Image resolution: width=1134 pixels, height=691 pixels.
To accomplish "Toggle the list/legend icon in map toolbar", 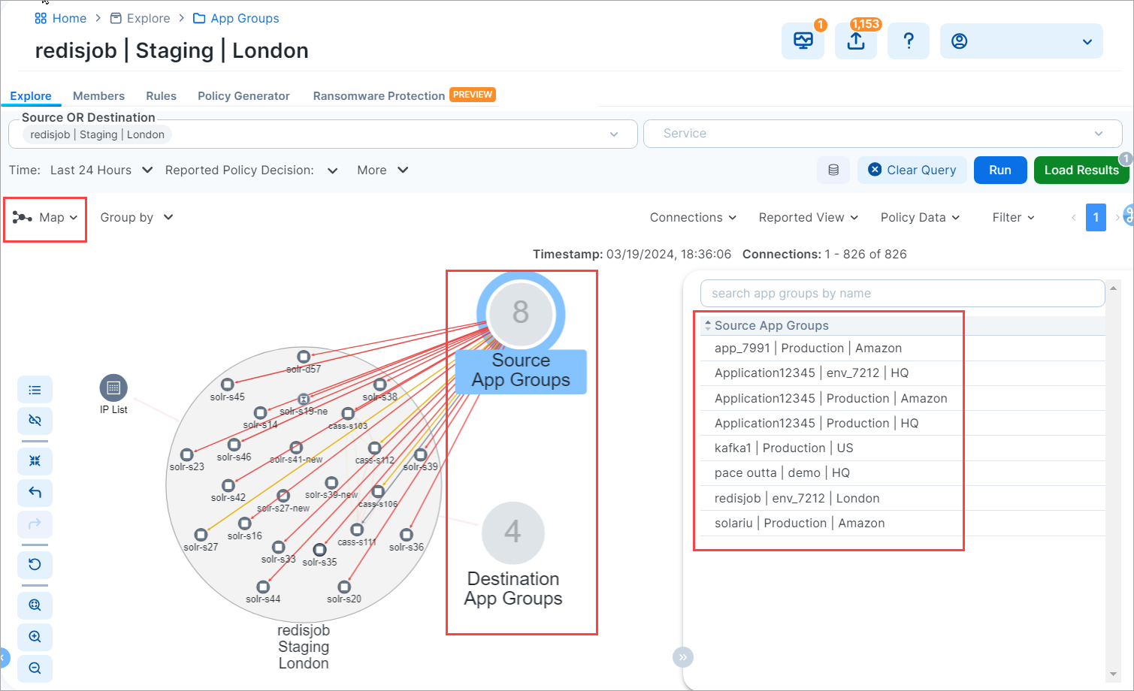I will [x=35, y=390].
